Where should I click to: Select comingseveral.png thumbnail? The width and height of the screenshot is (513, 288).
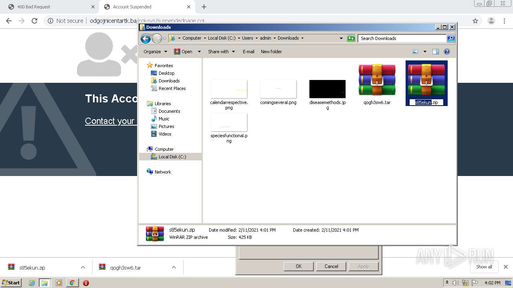278,89
